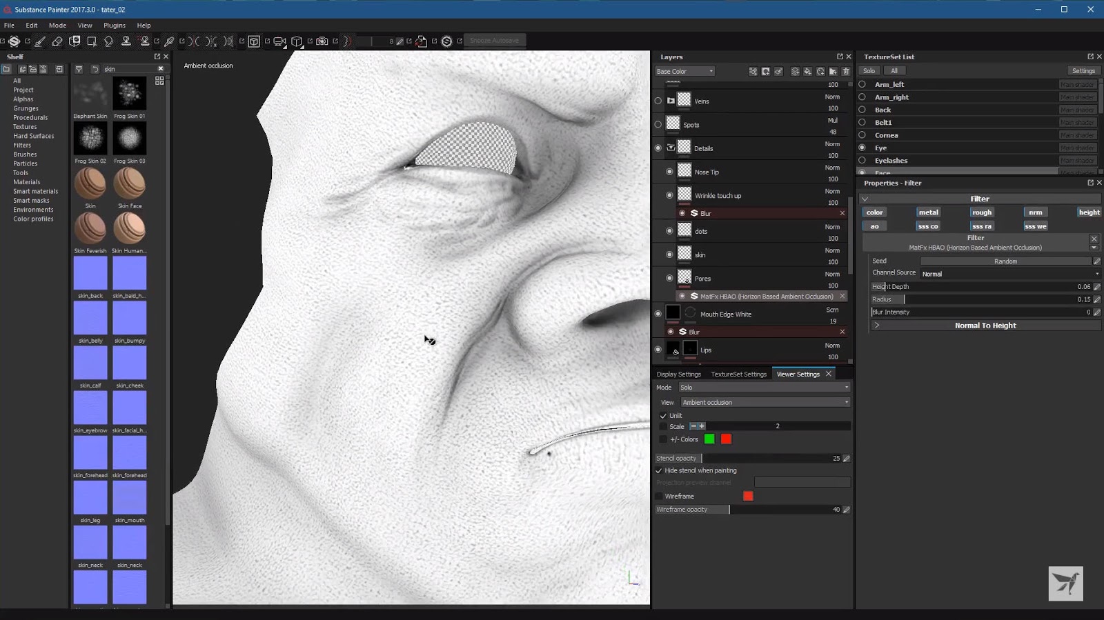Viewport: 1104px width, 620px height.
Task: Open the Base Color channel dropdown
Action: (x=684, y=71)
